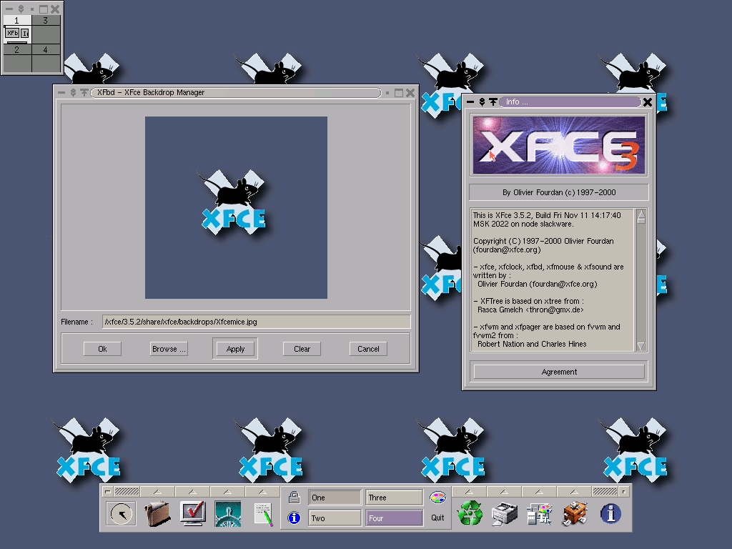The image size is (732, 549).
Task: Click the 'Robert Nation and Charles Hines' line
Action: (532, 344)
